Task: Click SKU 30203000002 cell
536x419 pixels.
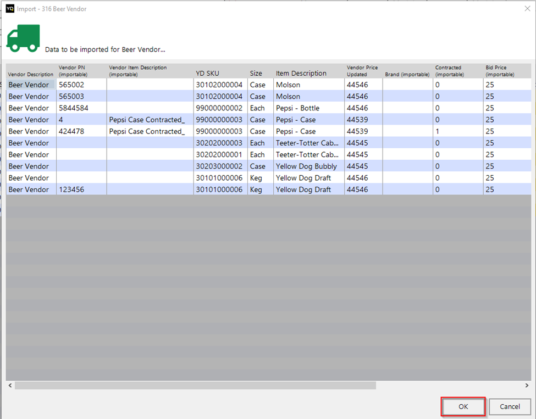Action: click(x=220, y=166)
